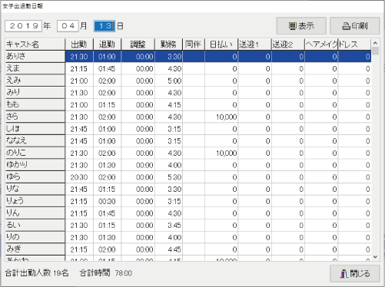Click the 閉じる close button

point(354,274)
